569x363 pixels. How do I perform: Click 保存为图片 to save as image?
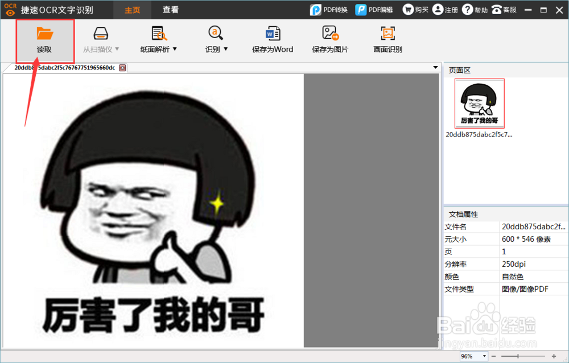[x=331, y=39]
